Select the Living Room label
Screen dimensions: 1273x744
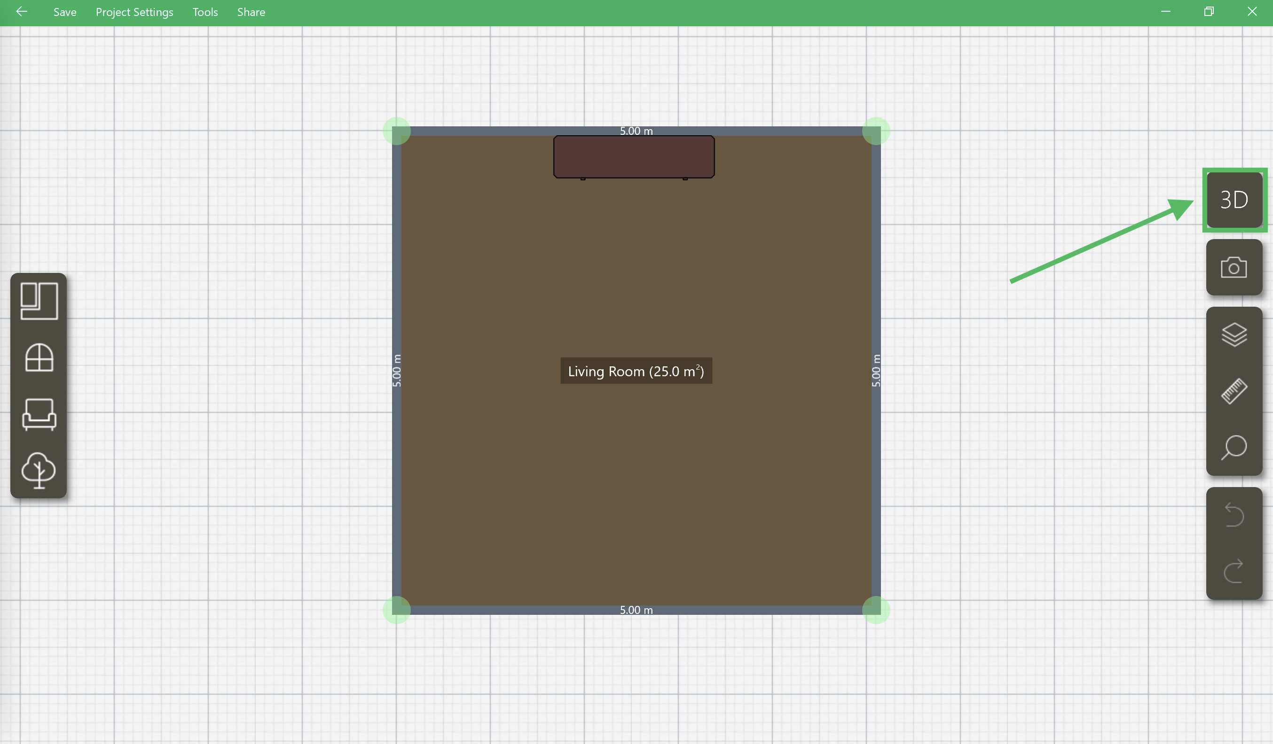coord(636,371)
